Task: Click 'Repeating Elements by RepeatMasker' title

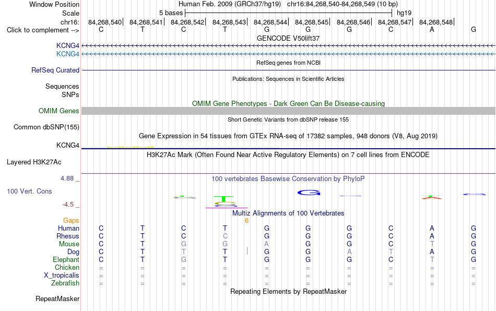Action: (x=289, y=291)
